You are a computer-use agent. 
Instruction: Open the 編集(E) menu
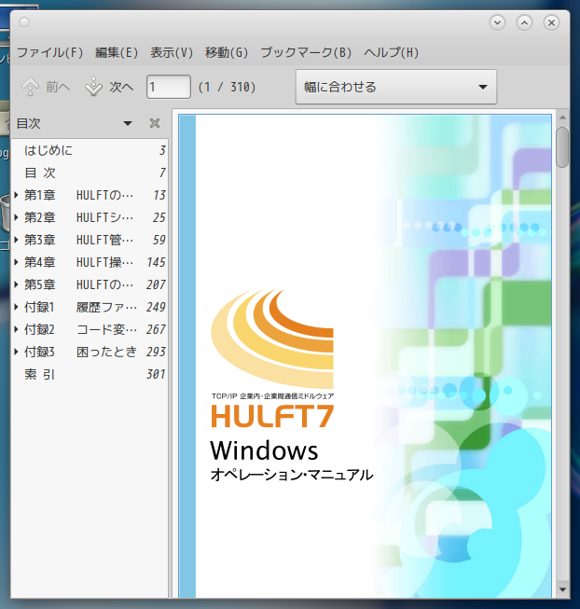[117, 52]
